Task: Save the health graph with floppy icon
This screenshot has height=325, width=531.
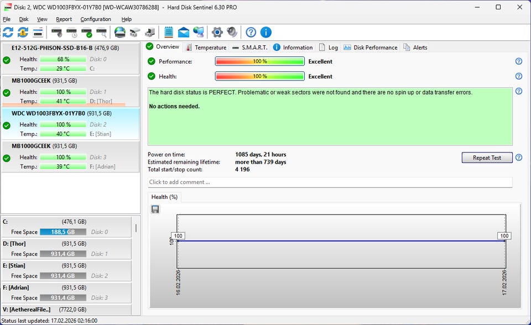Action: pos(155,209)
